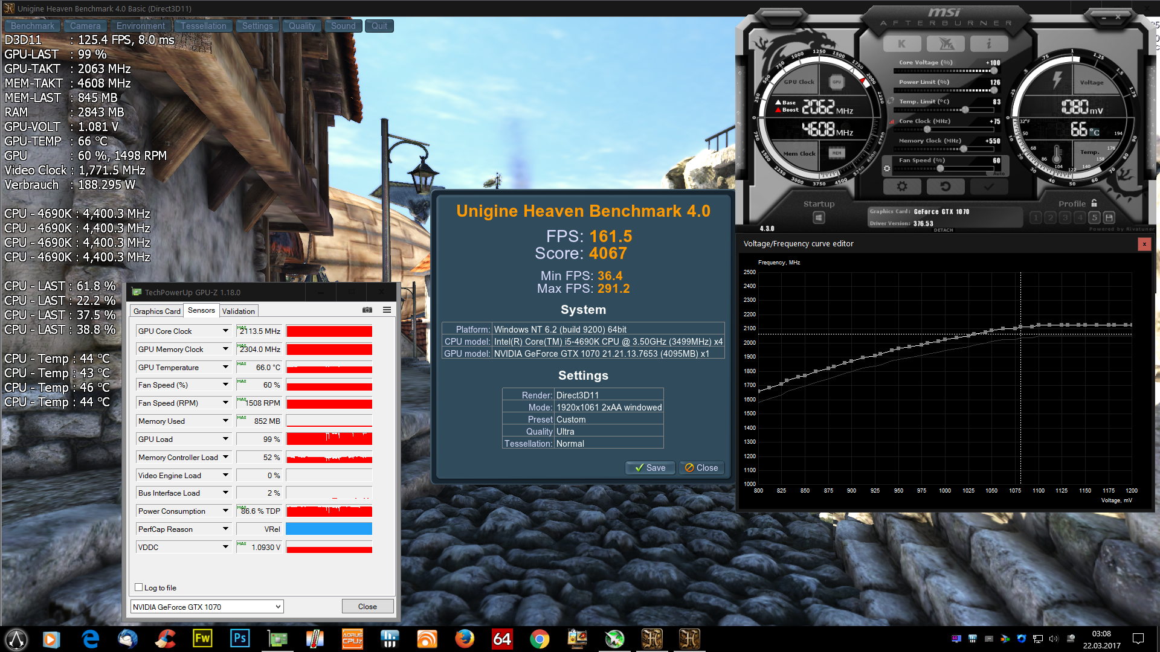Toggle the Startup Windows icon
The width and height of the screenshot is (1160, 652).
coord(819,217)
